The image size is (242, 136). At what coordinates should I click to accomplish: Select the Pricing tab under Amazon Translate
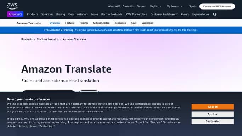click(x=84, y=23)
